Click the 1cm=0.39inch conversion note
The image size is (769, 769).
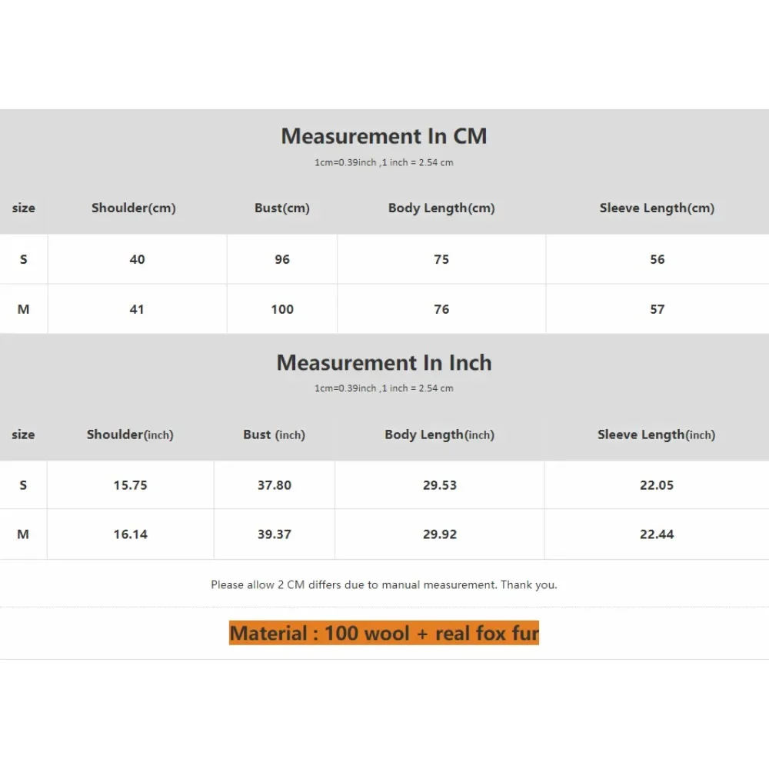[384, 162]
